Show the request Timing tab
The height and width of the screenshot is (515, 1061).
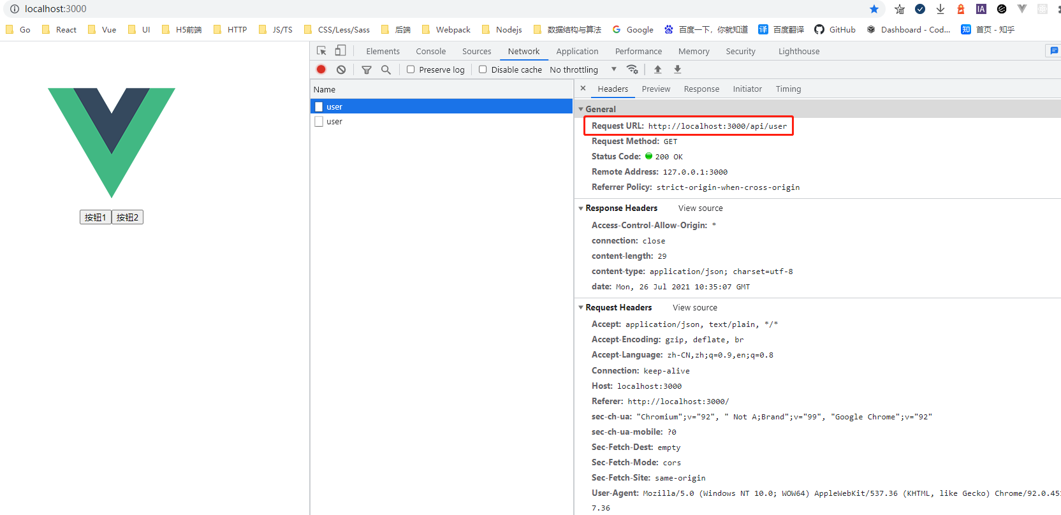[788, 89]
